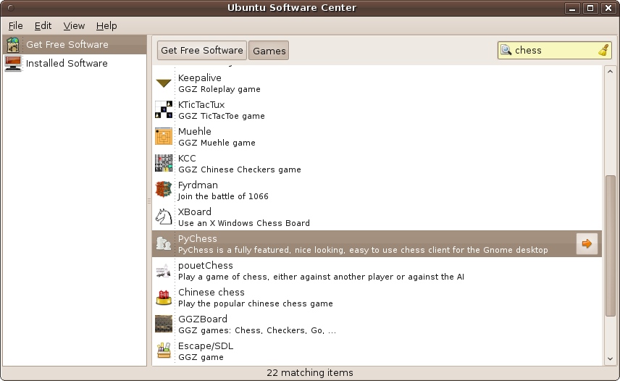Select the Escape/SDL entry name
Image resolution: width=620 pixels, height=381 pixels.
click(x=206, y=346)
